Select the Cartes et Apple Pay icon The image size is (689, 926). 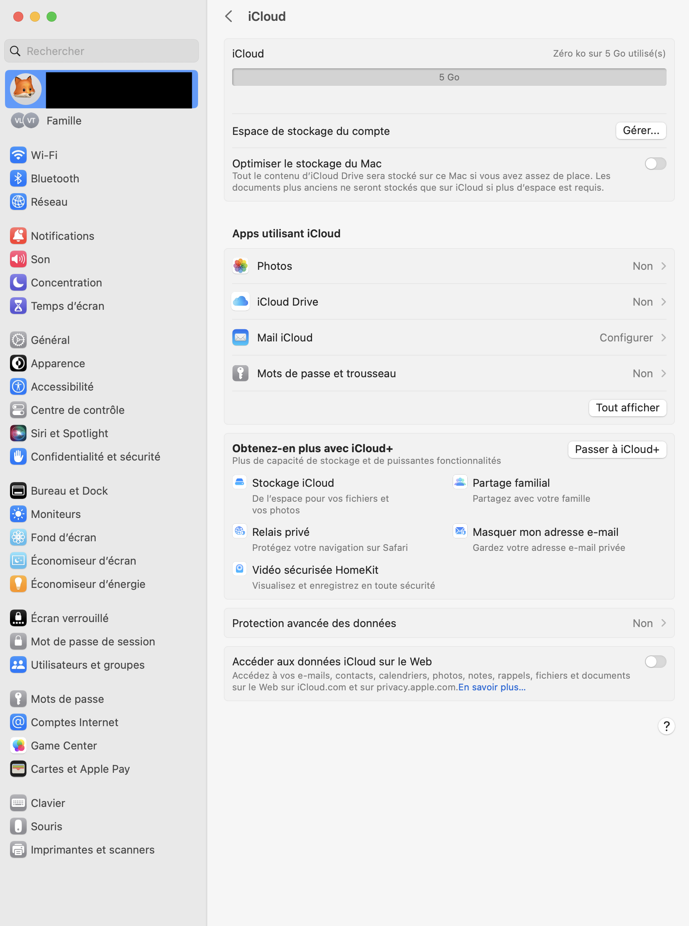(x=18, y=769)
